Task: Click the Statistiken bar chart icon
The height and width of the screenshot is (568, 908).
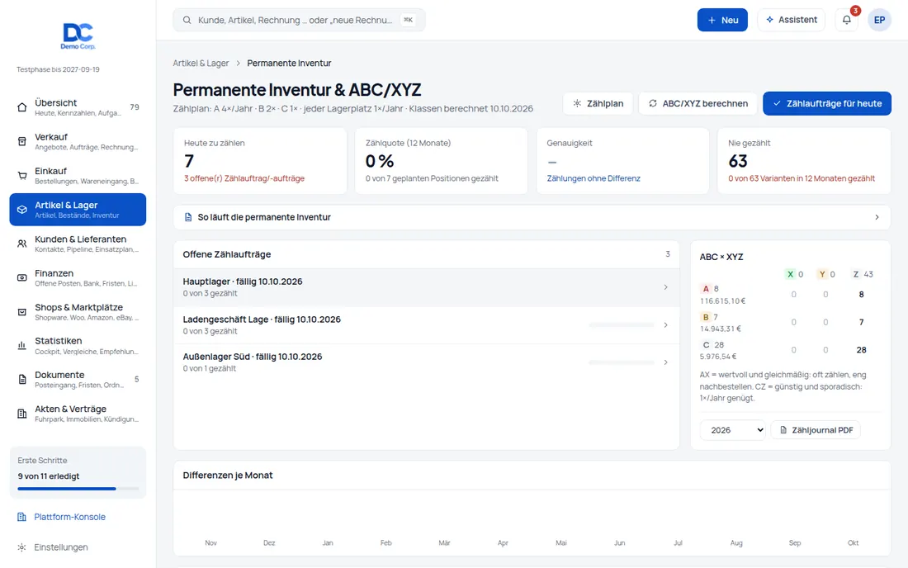Action: 22,346
